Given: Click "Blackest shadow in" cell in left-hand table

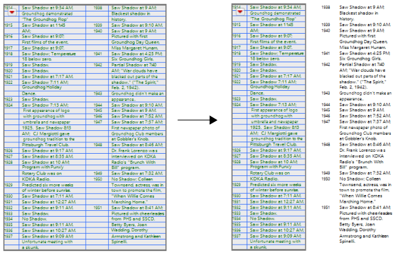Looking at the screenshot, I should click(131, 13).
